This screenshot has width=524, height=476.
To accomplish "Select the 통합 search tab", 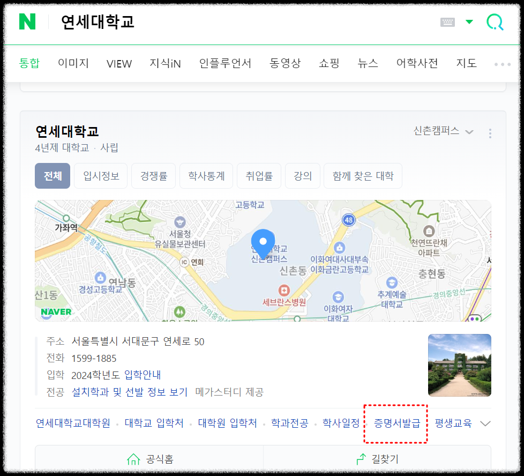I will click(29, 63).
